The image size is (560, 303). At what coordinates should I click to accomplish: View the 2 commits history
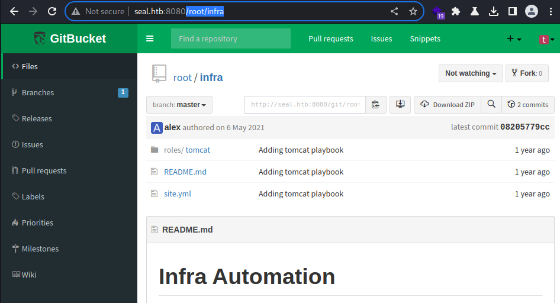coord(528,105)
